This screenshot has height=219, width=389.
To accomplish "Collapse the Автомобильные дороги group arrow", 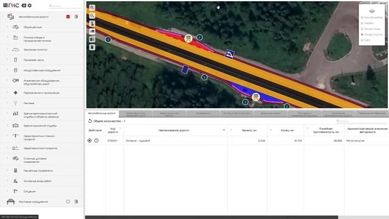I will click(2, 16).
